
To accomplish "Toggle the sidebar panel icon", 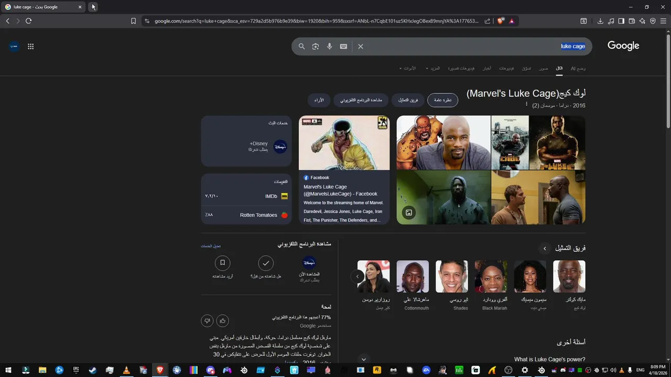I will (621, 21).
